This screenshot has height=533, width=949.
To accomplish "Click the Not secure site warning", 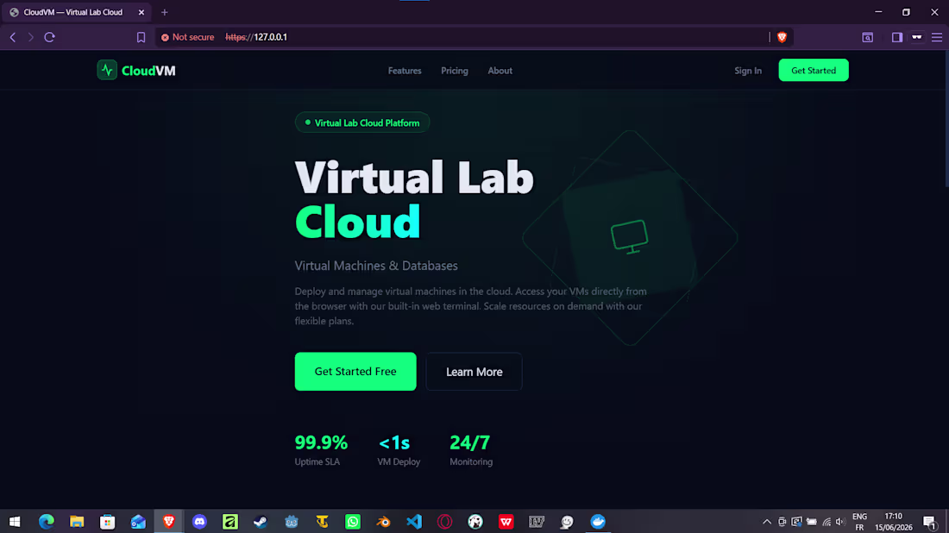I will tap(187, 37).
